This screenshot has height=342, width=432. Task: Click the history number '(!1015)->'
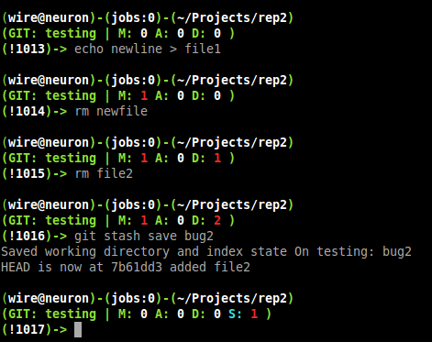coord(34,173)
